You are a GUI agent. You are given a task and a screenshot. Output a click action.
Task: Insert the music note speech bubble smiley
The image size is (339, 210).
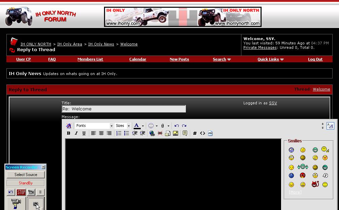(x=325, y=175)
